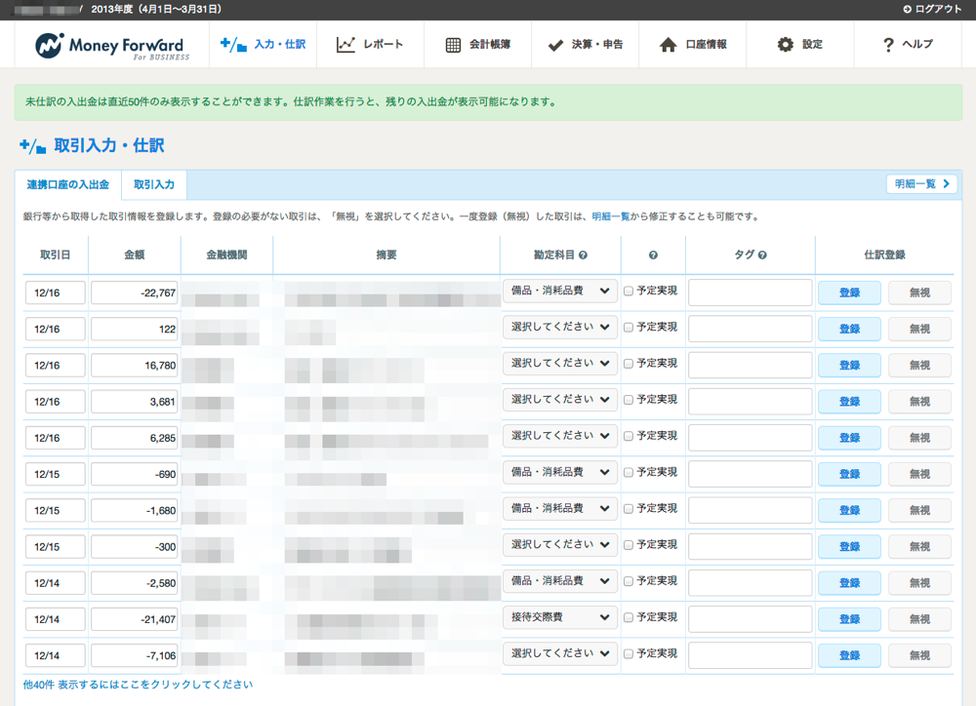
Task: Click the タグ field for the -22,767 row
Action: click(750, 293)
